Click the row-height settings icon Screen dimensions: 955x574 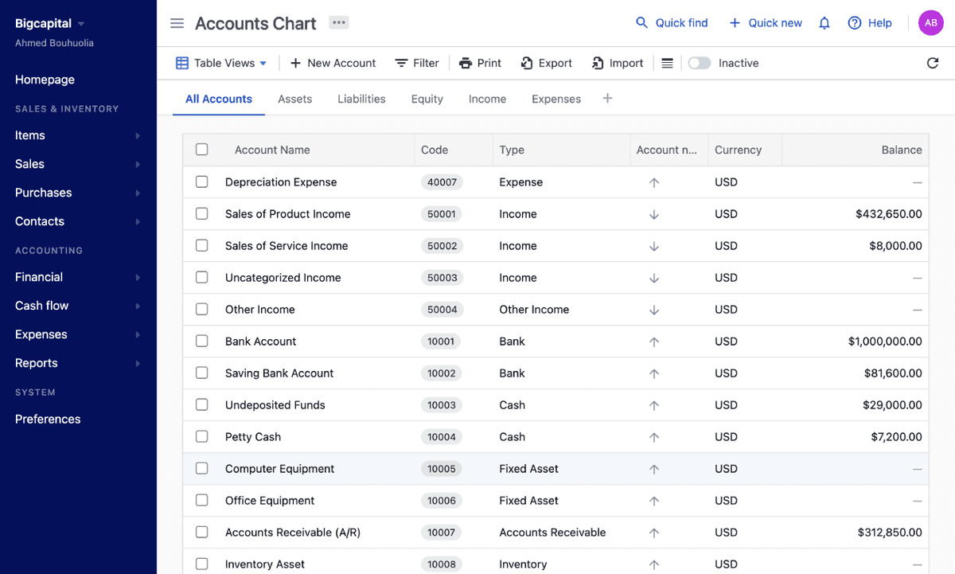(x=667, y=63)
